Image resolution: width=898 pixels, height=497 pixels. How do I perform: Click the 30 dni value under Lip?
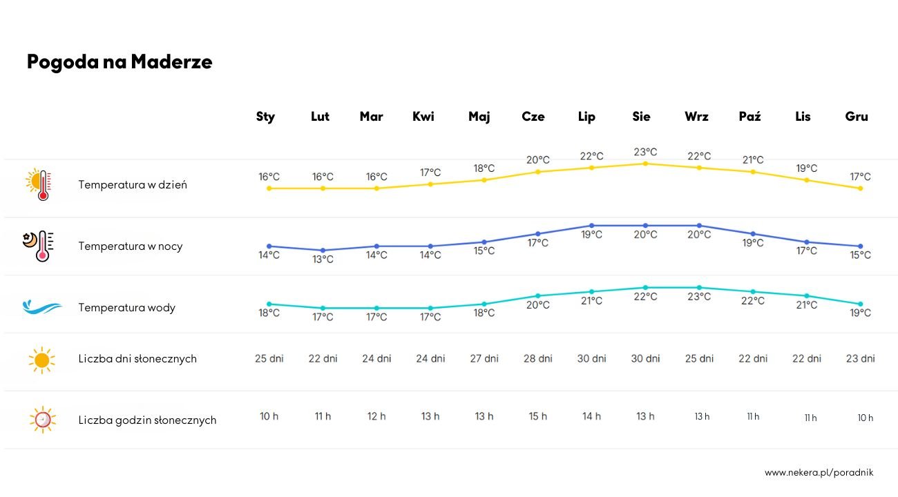pyautogui.click(x=592, y=358)
